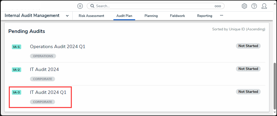Image resolution: width=277 pixels, height=116 pixels.
Task: Click the vertical scrollbar thumb
Action: pos(275,86)
